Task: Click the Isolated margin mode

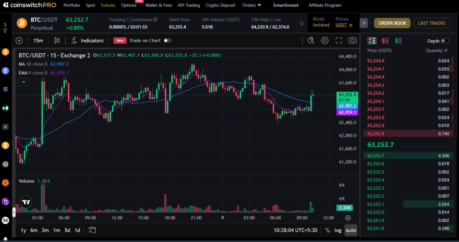Action: 321,25
